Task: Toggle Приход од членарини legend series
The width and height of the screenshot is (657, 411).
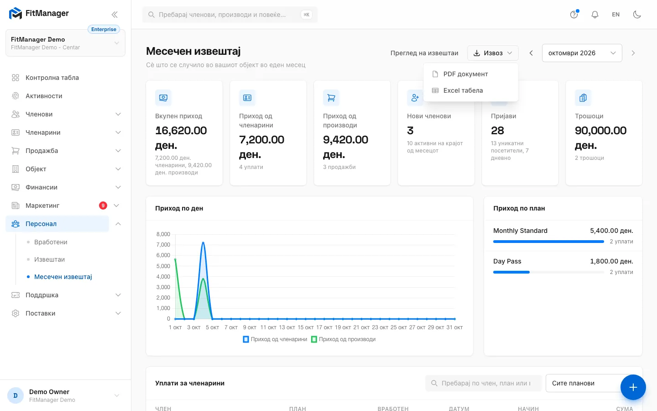Action: 275,339
